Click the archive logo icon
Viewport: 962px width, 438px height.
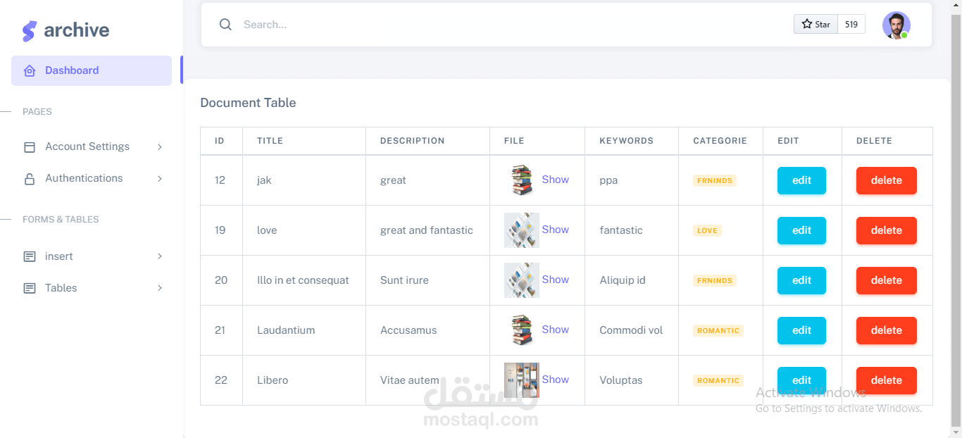point(29,31)
